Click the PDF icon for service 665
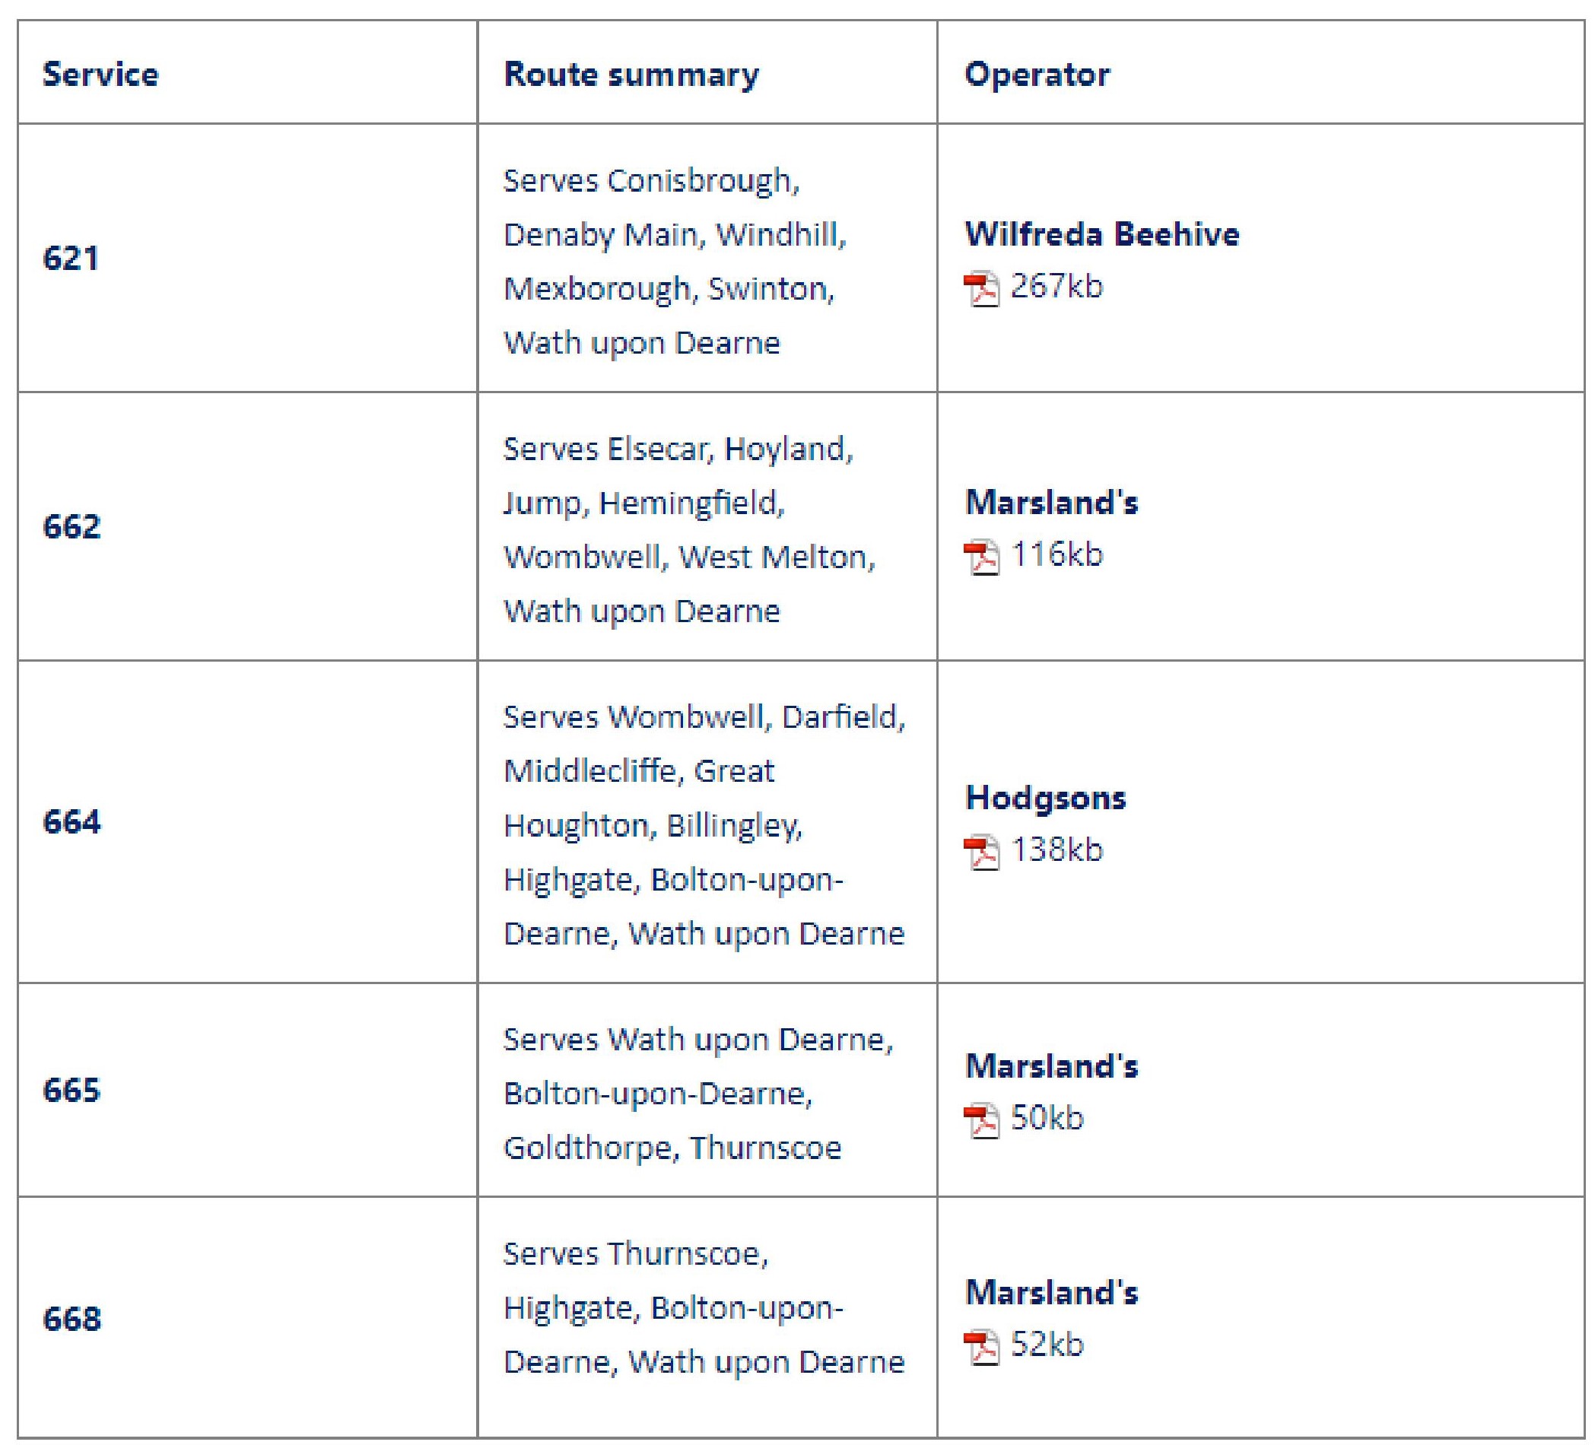The width and height of the screenshot is (1595, 1445). pyautogui.click(x=981, y=1120)
